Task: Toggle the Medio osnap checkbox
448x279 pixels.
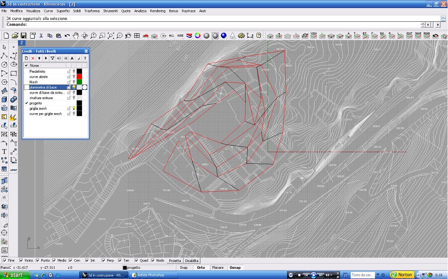Action: click(x=54, y=260)
